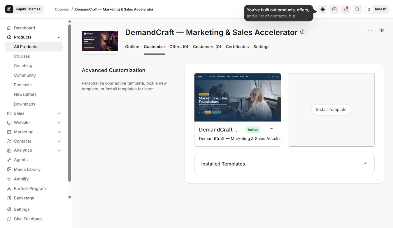Select the Customize tab
Image resolution: width=393 pixels, height=228 pixels.
click(154, 47)
